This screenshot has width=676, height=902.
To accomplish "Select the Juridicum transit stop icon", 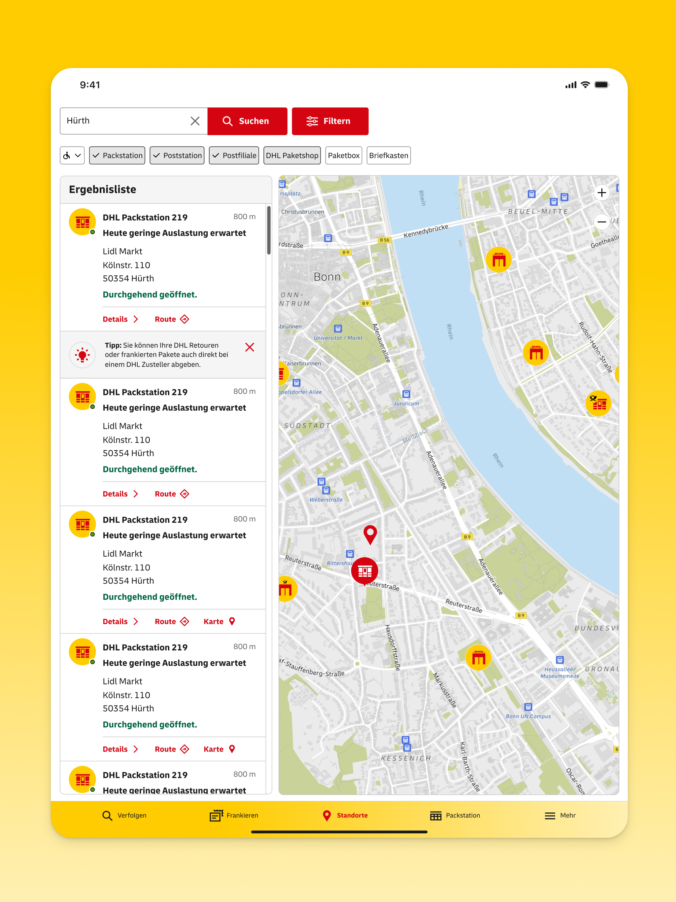I will 406,394.
